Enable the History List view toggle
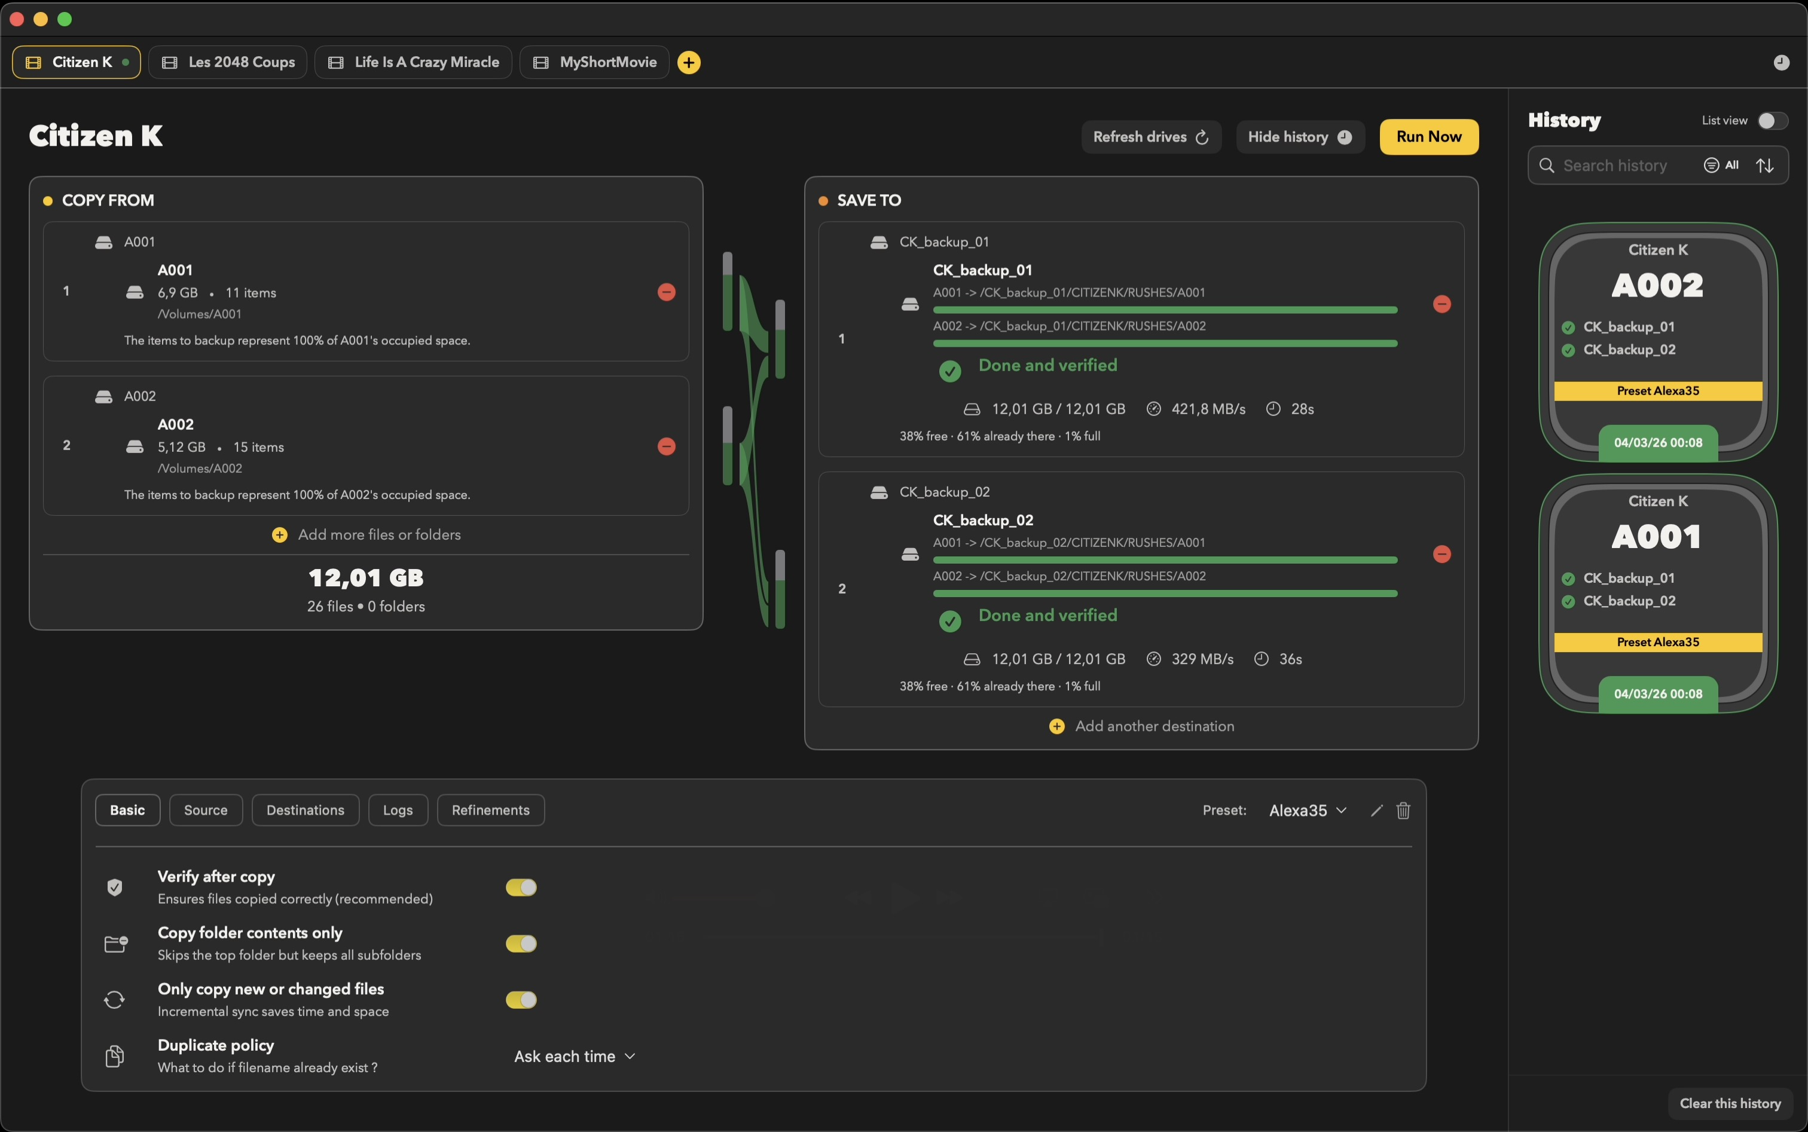 (x=1773, y=121)
